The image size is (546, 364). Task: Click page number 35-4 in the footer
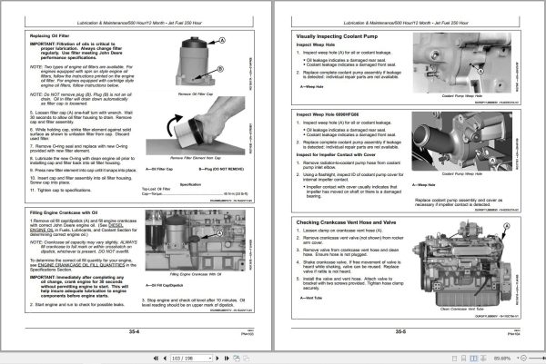coord(134,331)
